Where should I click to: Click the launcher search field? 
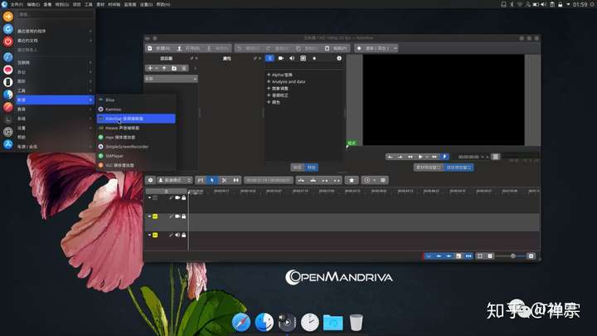[56, 14]
